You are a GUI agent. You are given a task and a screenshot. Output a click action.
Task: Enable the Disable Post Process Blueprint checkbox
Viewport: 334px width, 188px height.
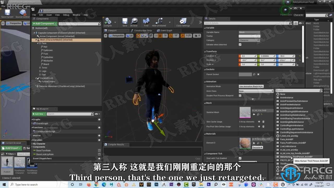tap(240, 96)
